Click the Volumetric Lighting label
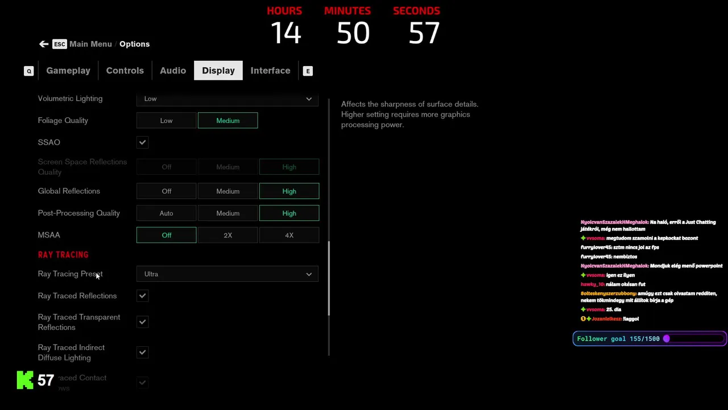 click(70, 99)
